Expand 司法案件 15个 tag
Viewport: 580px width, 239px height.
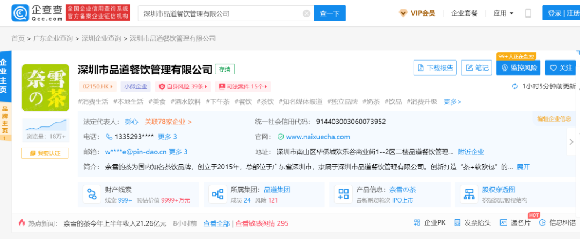[243, 87]
